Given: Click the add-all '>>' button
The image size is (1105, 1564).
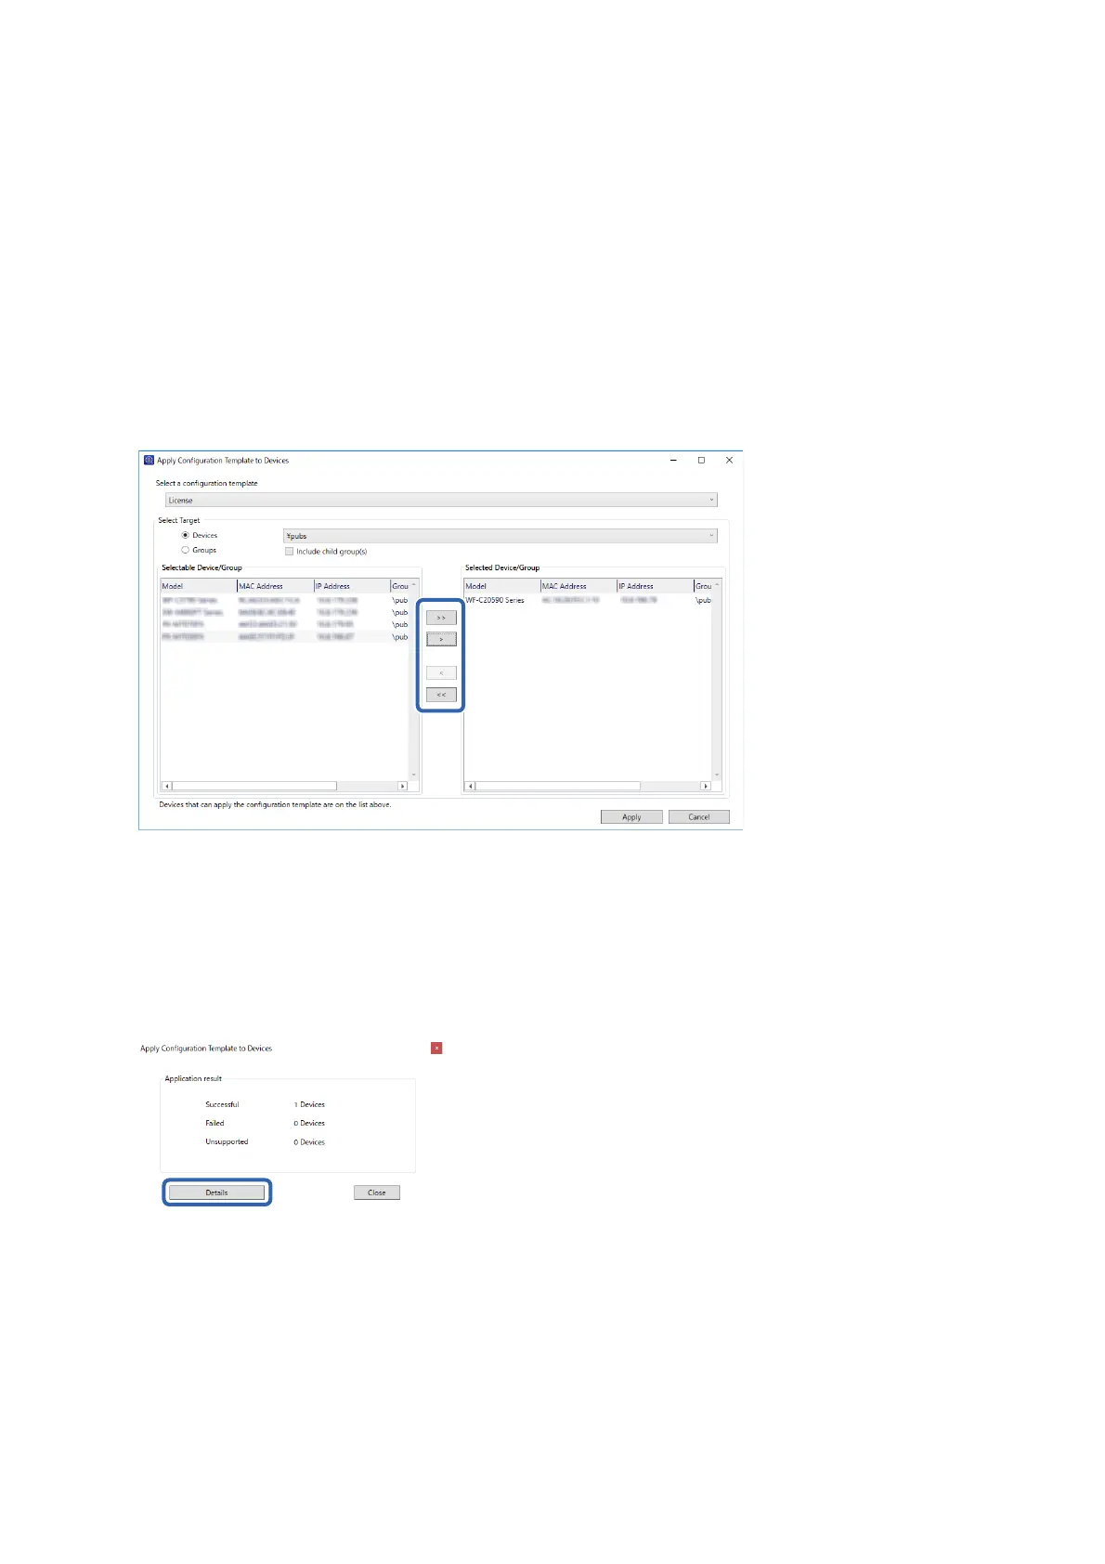Looking at the screenshot, I should click(441, 618).
